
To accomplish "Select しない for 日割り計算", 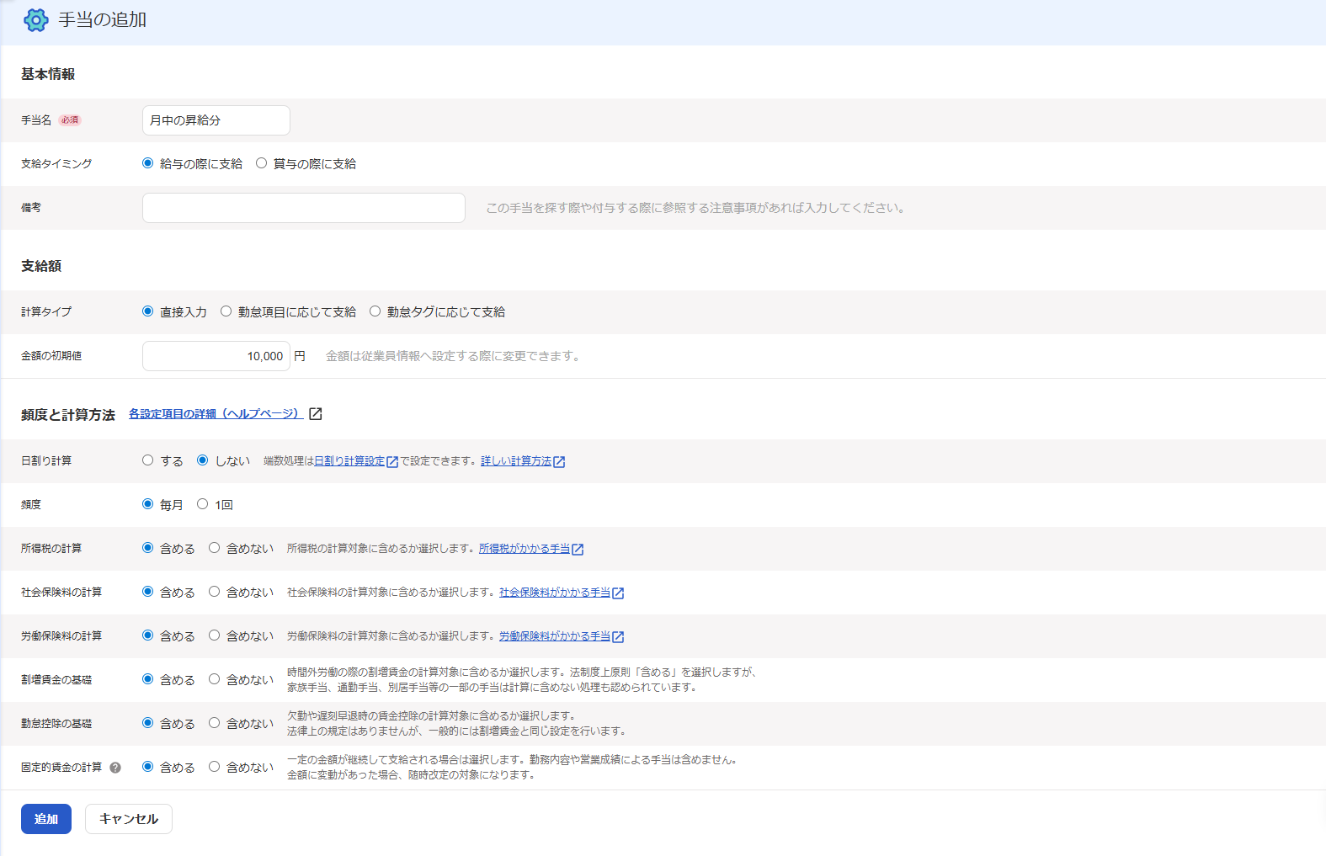I will point(203,460).
